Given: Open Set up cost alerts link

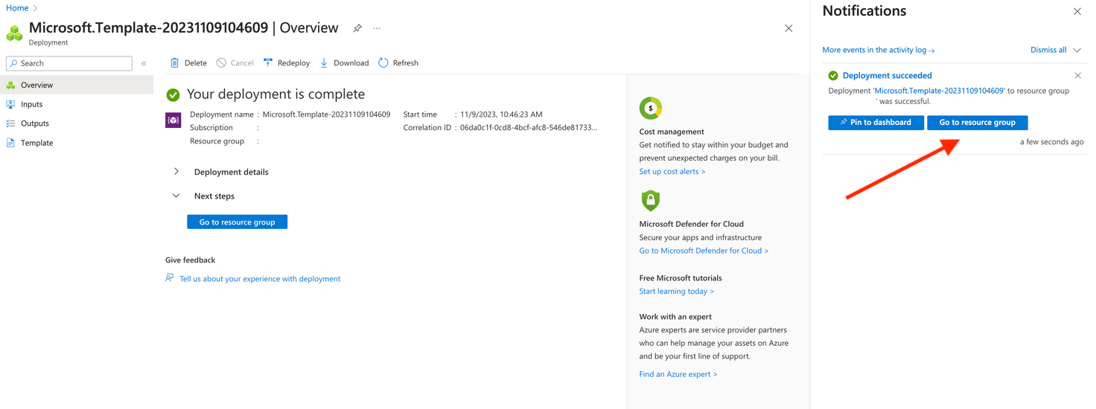Looking at the screenshot, I should [672, 172].
